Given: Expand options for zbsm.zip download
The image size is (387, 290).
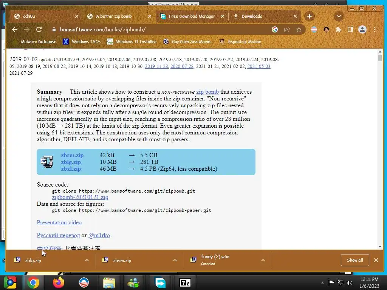Looking at the screenshot, I should [175, 261].
